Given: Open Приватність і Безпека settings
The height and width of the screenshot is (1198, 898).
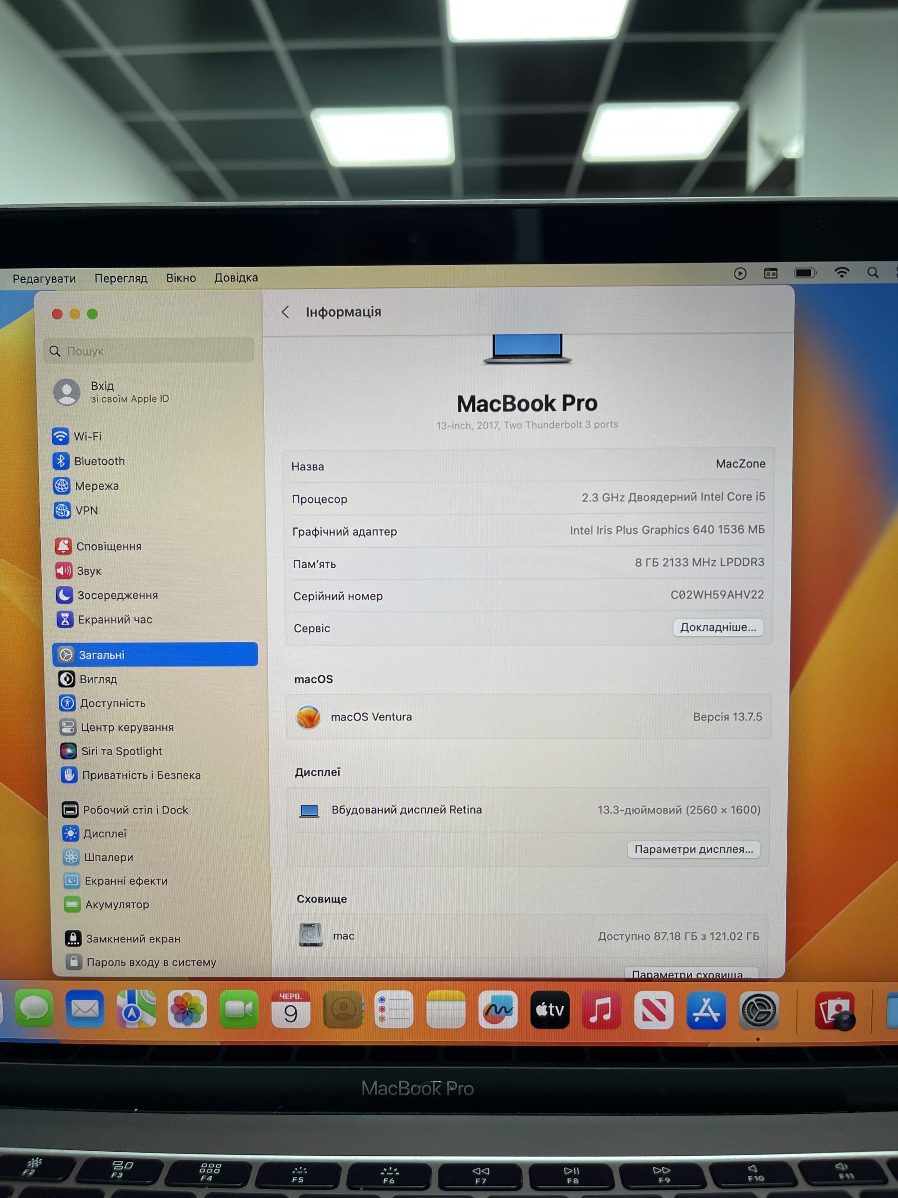Looking at the screenshot, I should [x=131, y=775].
